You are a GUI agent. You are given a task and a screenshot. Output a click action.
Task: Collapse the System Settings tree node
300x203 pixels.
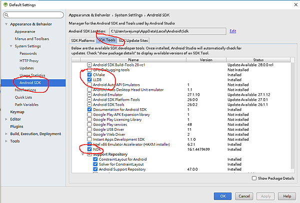click(10, 46)
